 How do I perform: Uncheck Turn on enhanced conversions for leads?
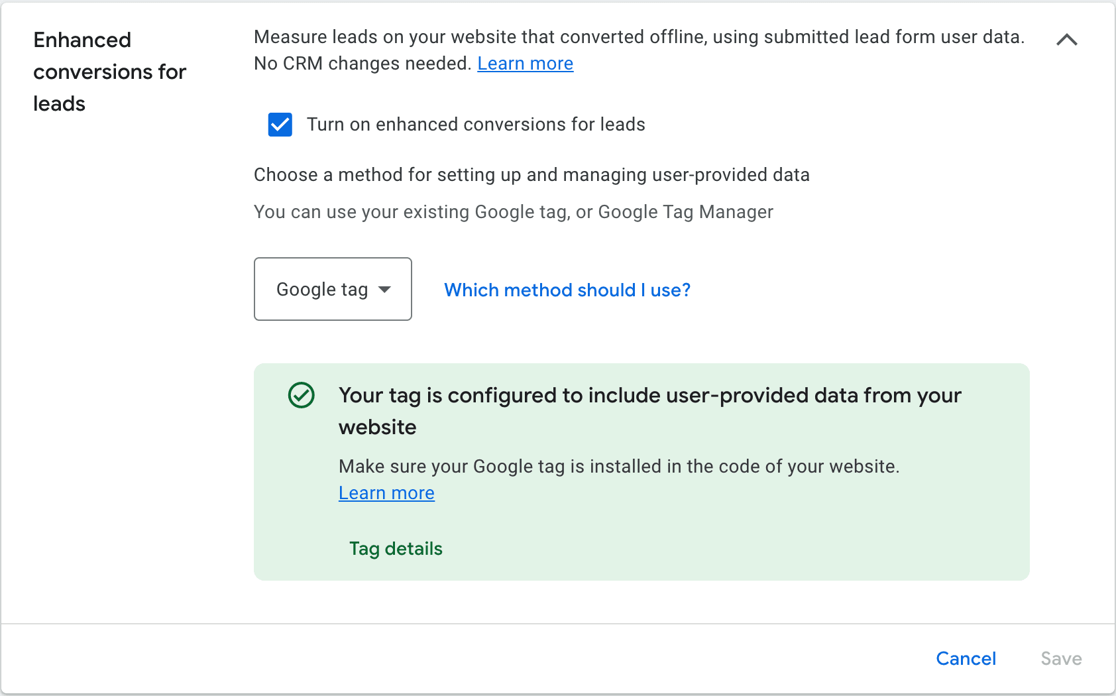[280, 125]
